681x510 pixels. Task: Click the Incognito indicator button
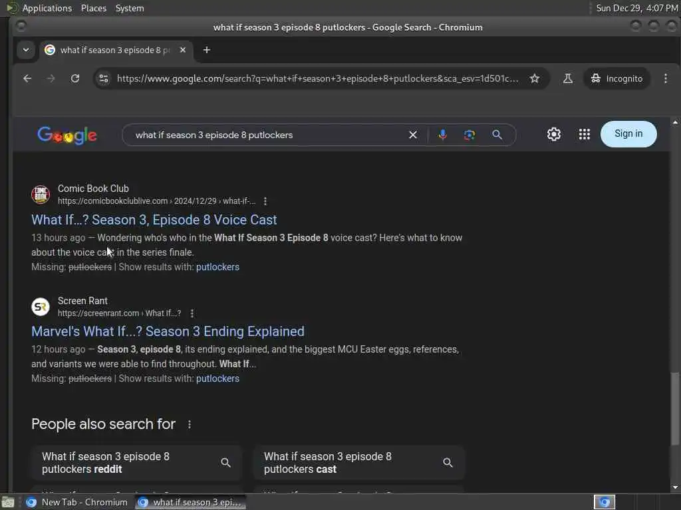(x=616, y=78)
